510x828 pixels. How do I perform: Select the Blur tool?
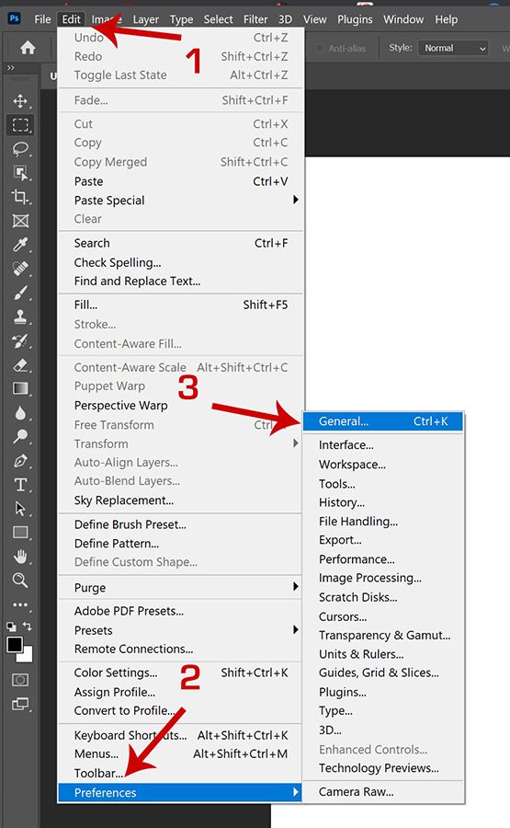(20, 413)
